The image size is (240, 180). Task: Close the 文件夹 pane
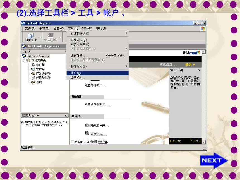coord(65,52)
